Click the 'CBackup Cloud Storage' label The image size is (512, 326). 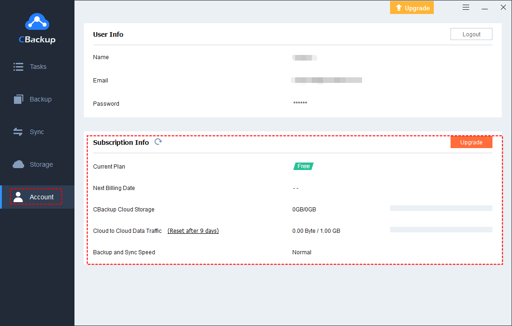pyautogui.click(x=124, y=210)
